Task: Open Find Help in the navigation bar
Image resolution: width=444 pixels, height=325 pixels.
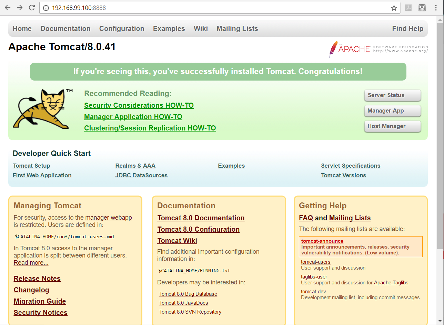Action: click(408, 29)
